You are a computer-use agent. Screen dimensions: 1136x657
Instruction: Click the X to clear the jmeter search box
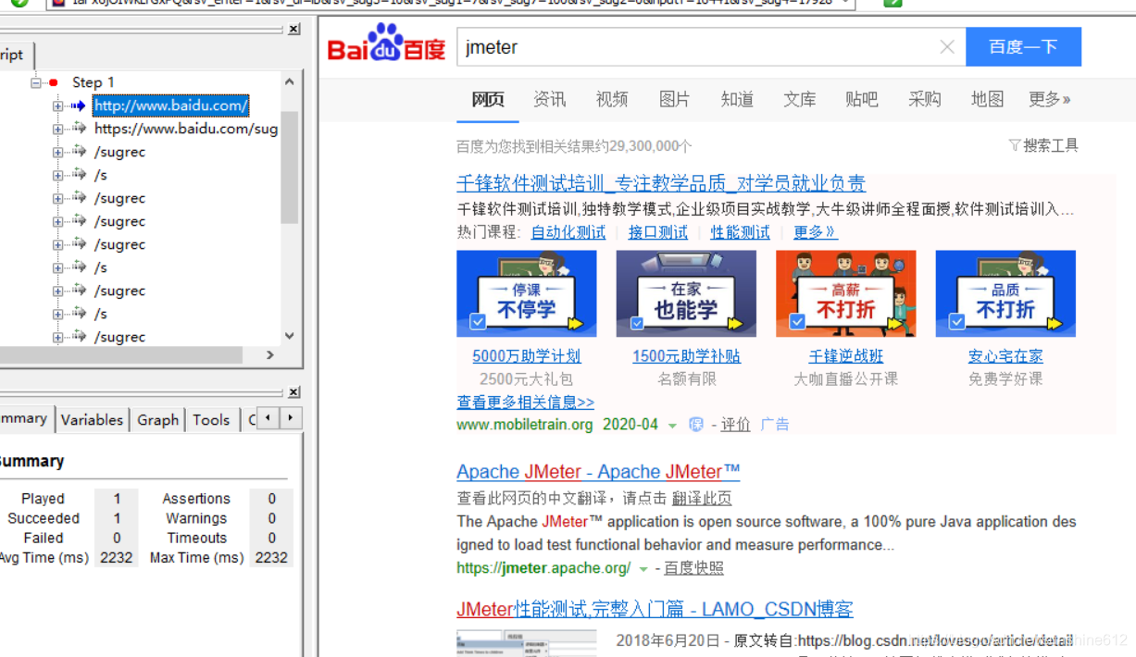pos(946,46)
